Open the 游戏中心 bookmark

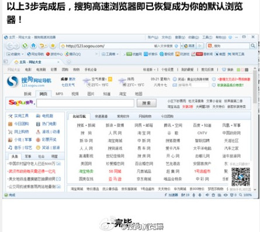pyautogui.click(x=54, y=54)
